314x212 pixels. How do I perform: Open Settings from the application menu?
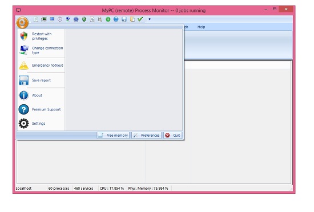click(41, 124)
